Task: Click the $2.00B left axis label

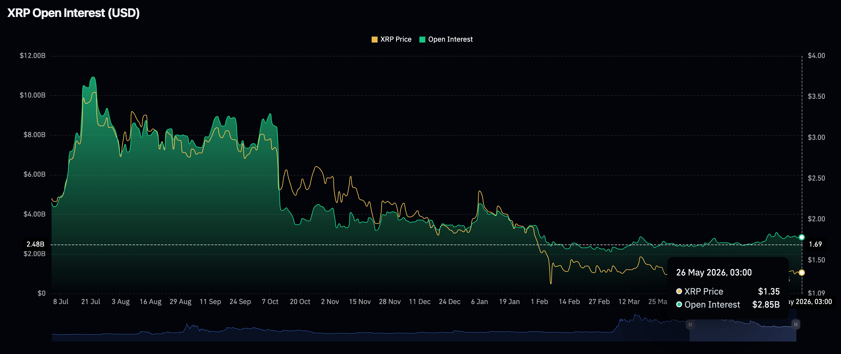Action: 34,253
